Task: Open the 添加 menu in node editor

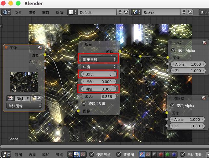Action: click(46, 155)
